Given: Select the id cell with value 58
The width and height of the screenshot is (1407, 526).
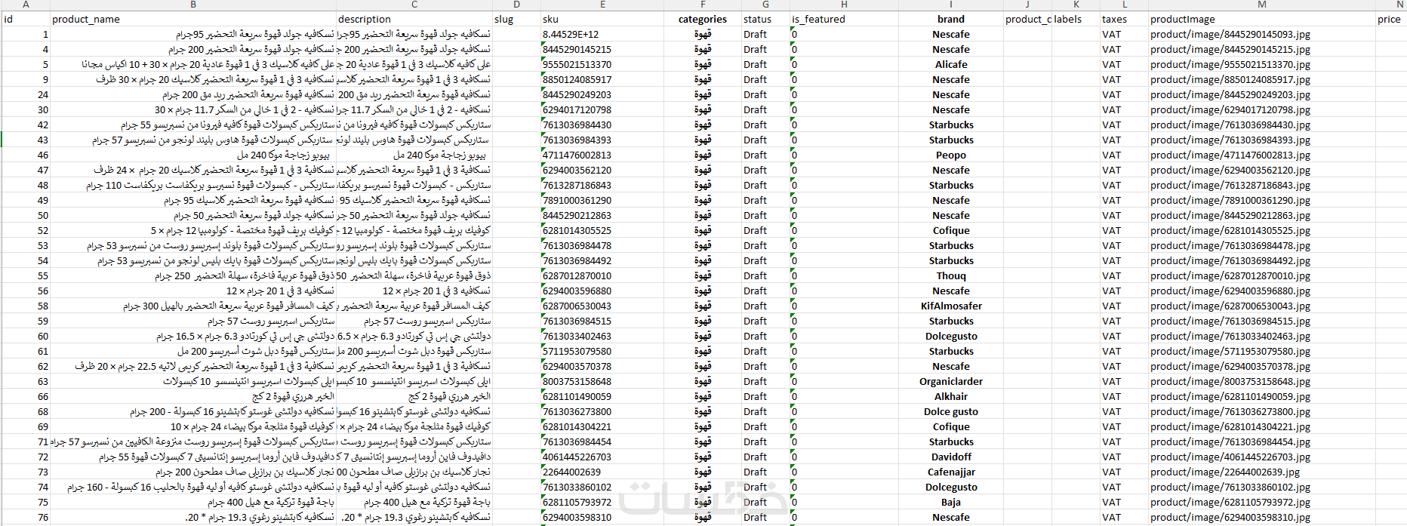Looking at the screenshot, I should [x=26, y=306].
